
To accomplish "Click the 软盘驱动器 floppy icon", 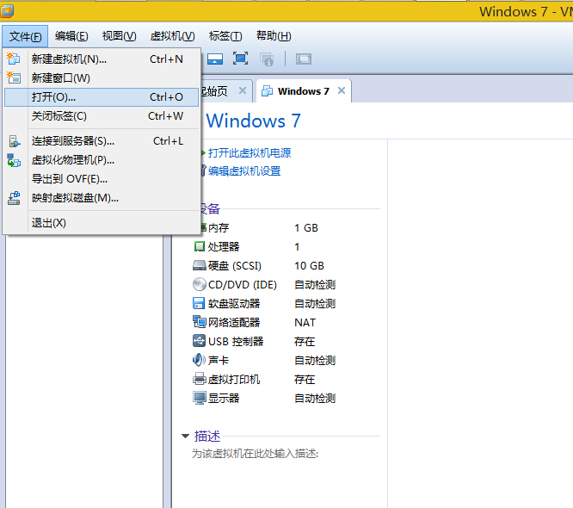I will pos(199,303).
